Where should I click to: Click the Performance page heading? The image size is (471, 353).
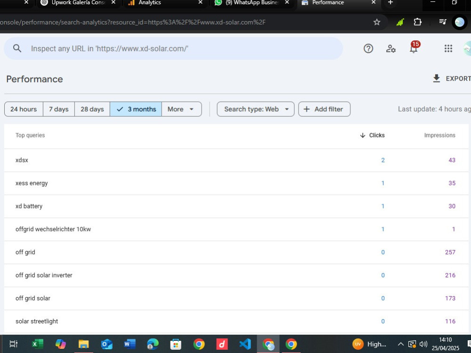34,79
